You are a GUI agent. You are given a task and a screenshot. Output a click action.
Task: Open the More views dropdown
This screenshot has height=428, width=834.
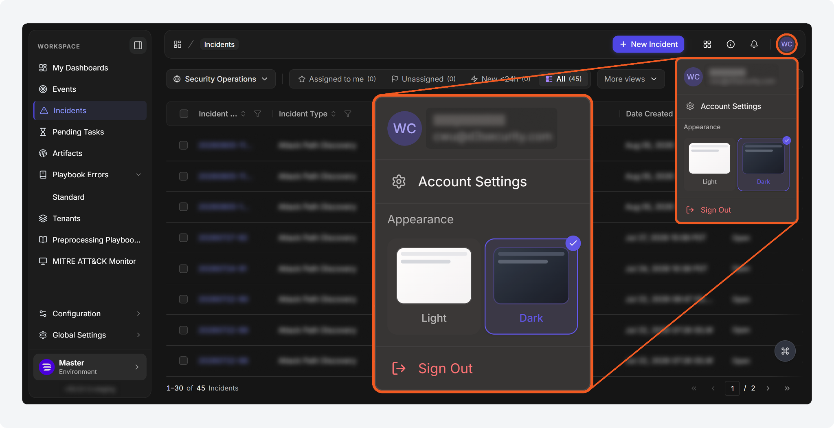[x=630, y=79]
